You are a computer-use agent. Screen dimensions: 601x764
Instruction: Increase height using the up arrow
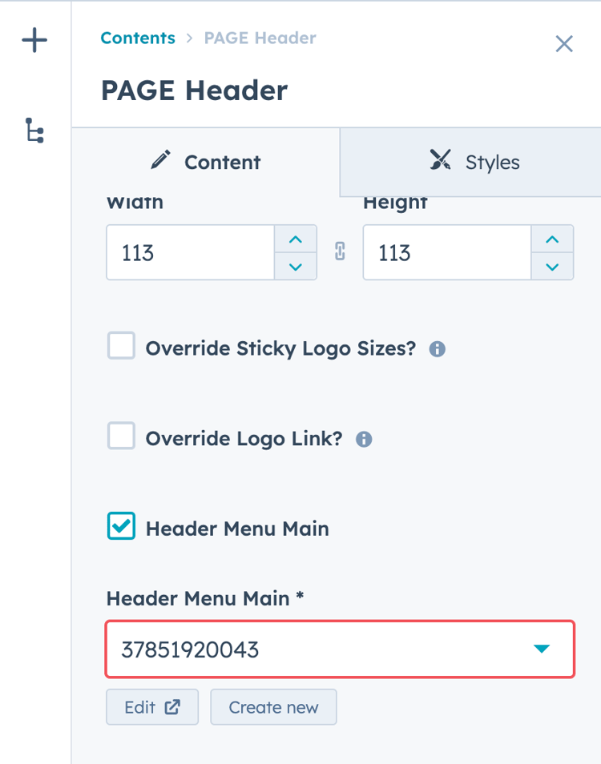(x=551, y=239)
